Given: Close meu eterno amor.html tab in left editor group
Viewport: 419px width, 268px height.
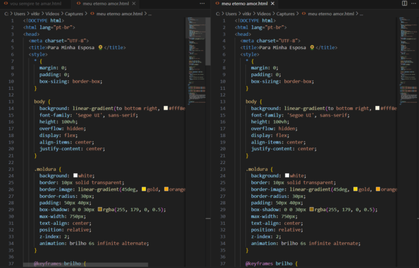Looking at the screenshot, I should [x=134, y=4].
